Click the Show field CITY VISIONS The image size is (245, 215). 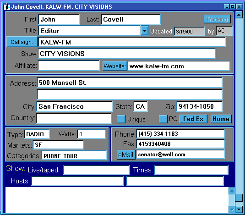127,54
